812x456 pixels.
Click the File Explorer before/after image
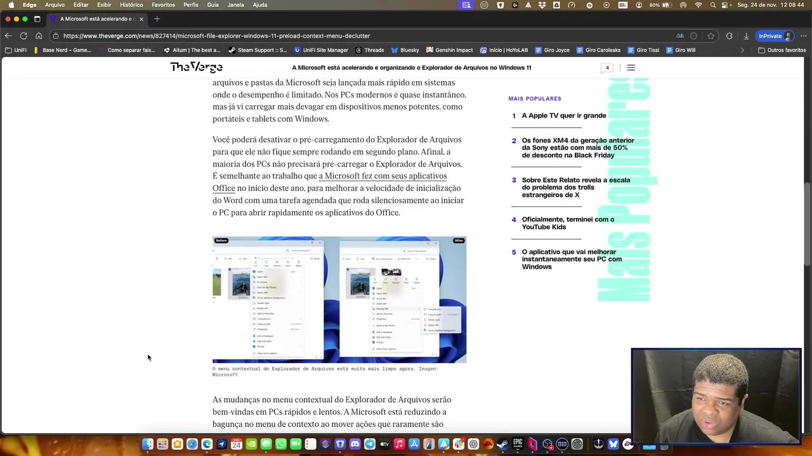click(339, 300)
